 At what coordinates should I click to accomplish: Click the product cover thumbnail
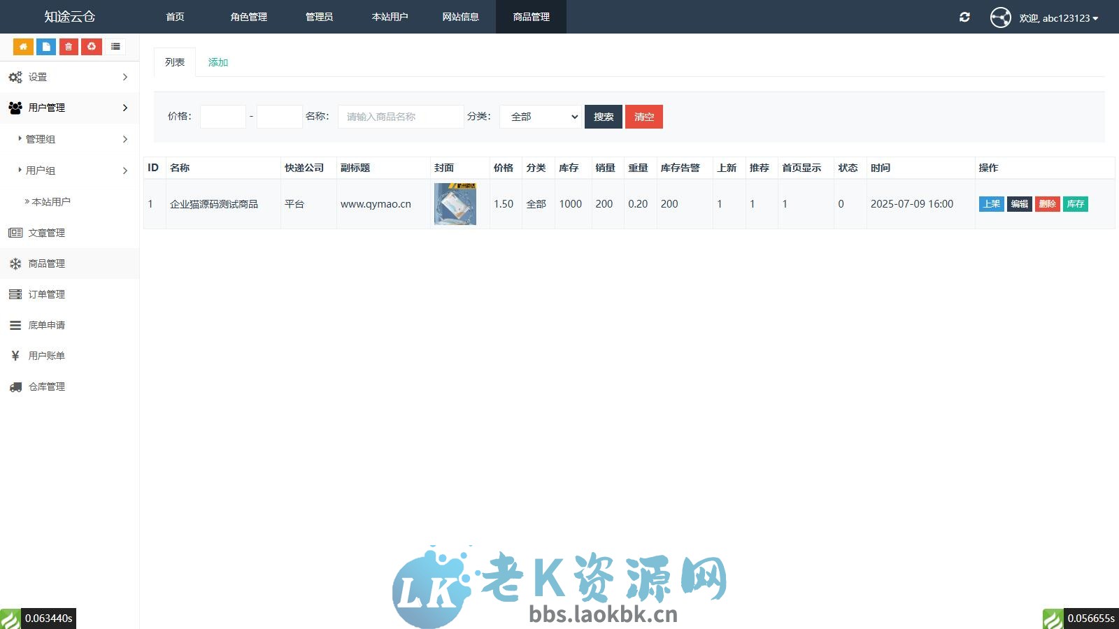[455, 203]
